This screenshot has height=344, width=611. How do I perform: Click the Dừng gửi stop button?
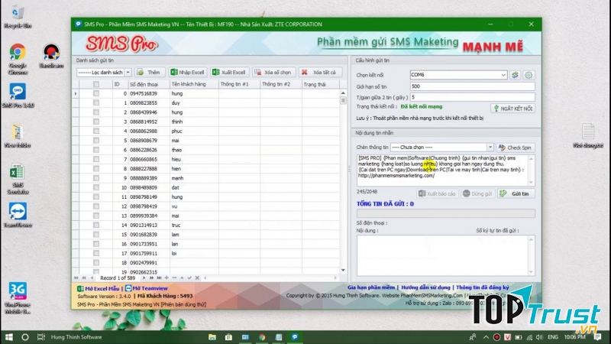click(x=477, y=193)
